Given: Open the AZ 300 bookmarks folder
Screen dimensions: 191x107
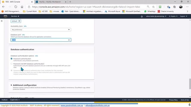Looking at the screenshot, I should [x=43, y=11].
